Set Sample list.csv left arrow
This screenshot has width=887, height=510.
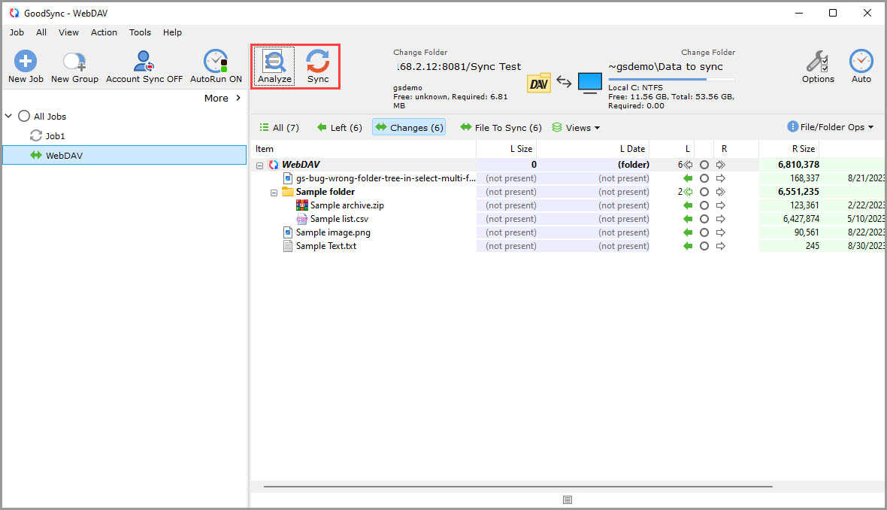point(688,219)
